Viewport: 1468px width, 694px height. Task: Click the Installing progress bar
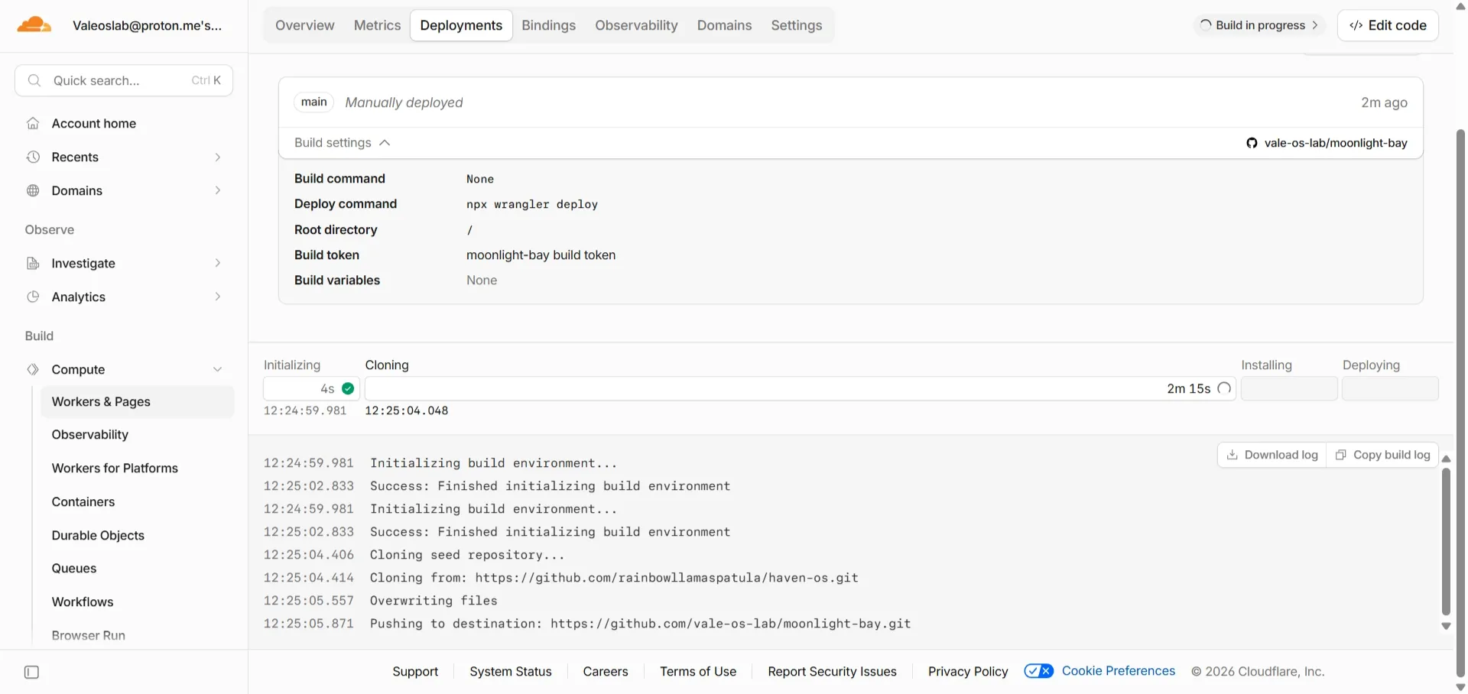tap(1289, 388)
